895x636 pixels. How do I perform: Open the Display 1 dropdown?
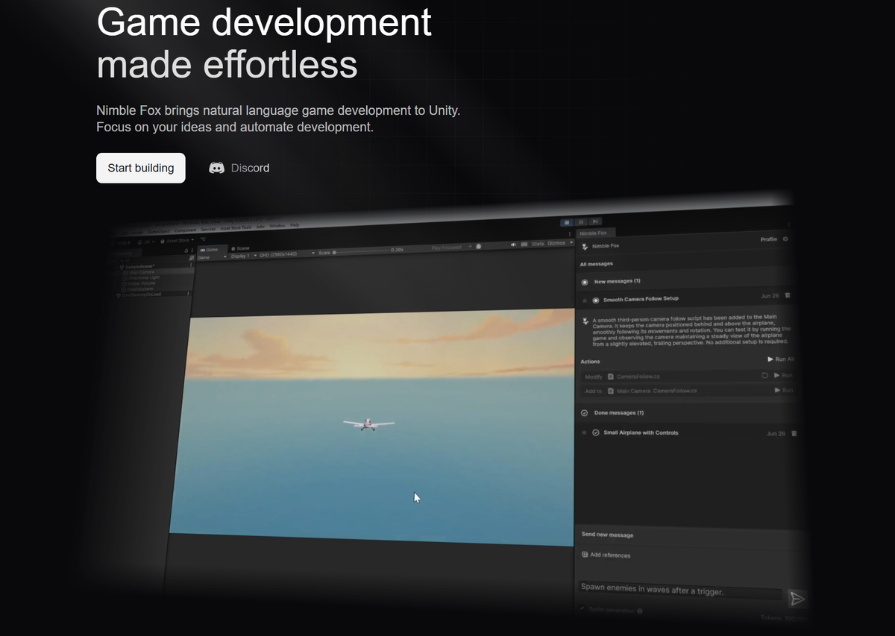coord(243,256)
